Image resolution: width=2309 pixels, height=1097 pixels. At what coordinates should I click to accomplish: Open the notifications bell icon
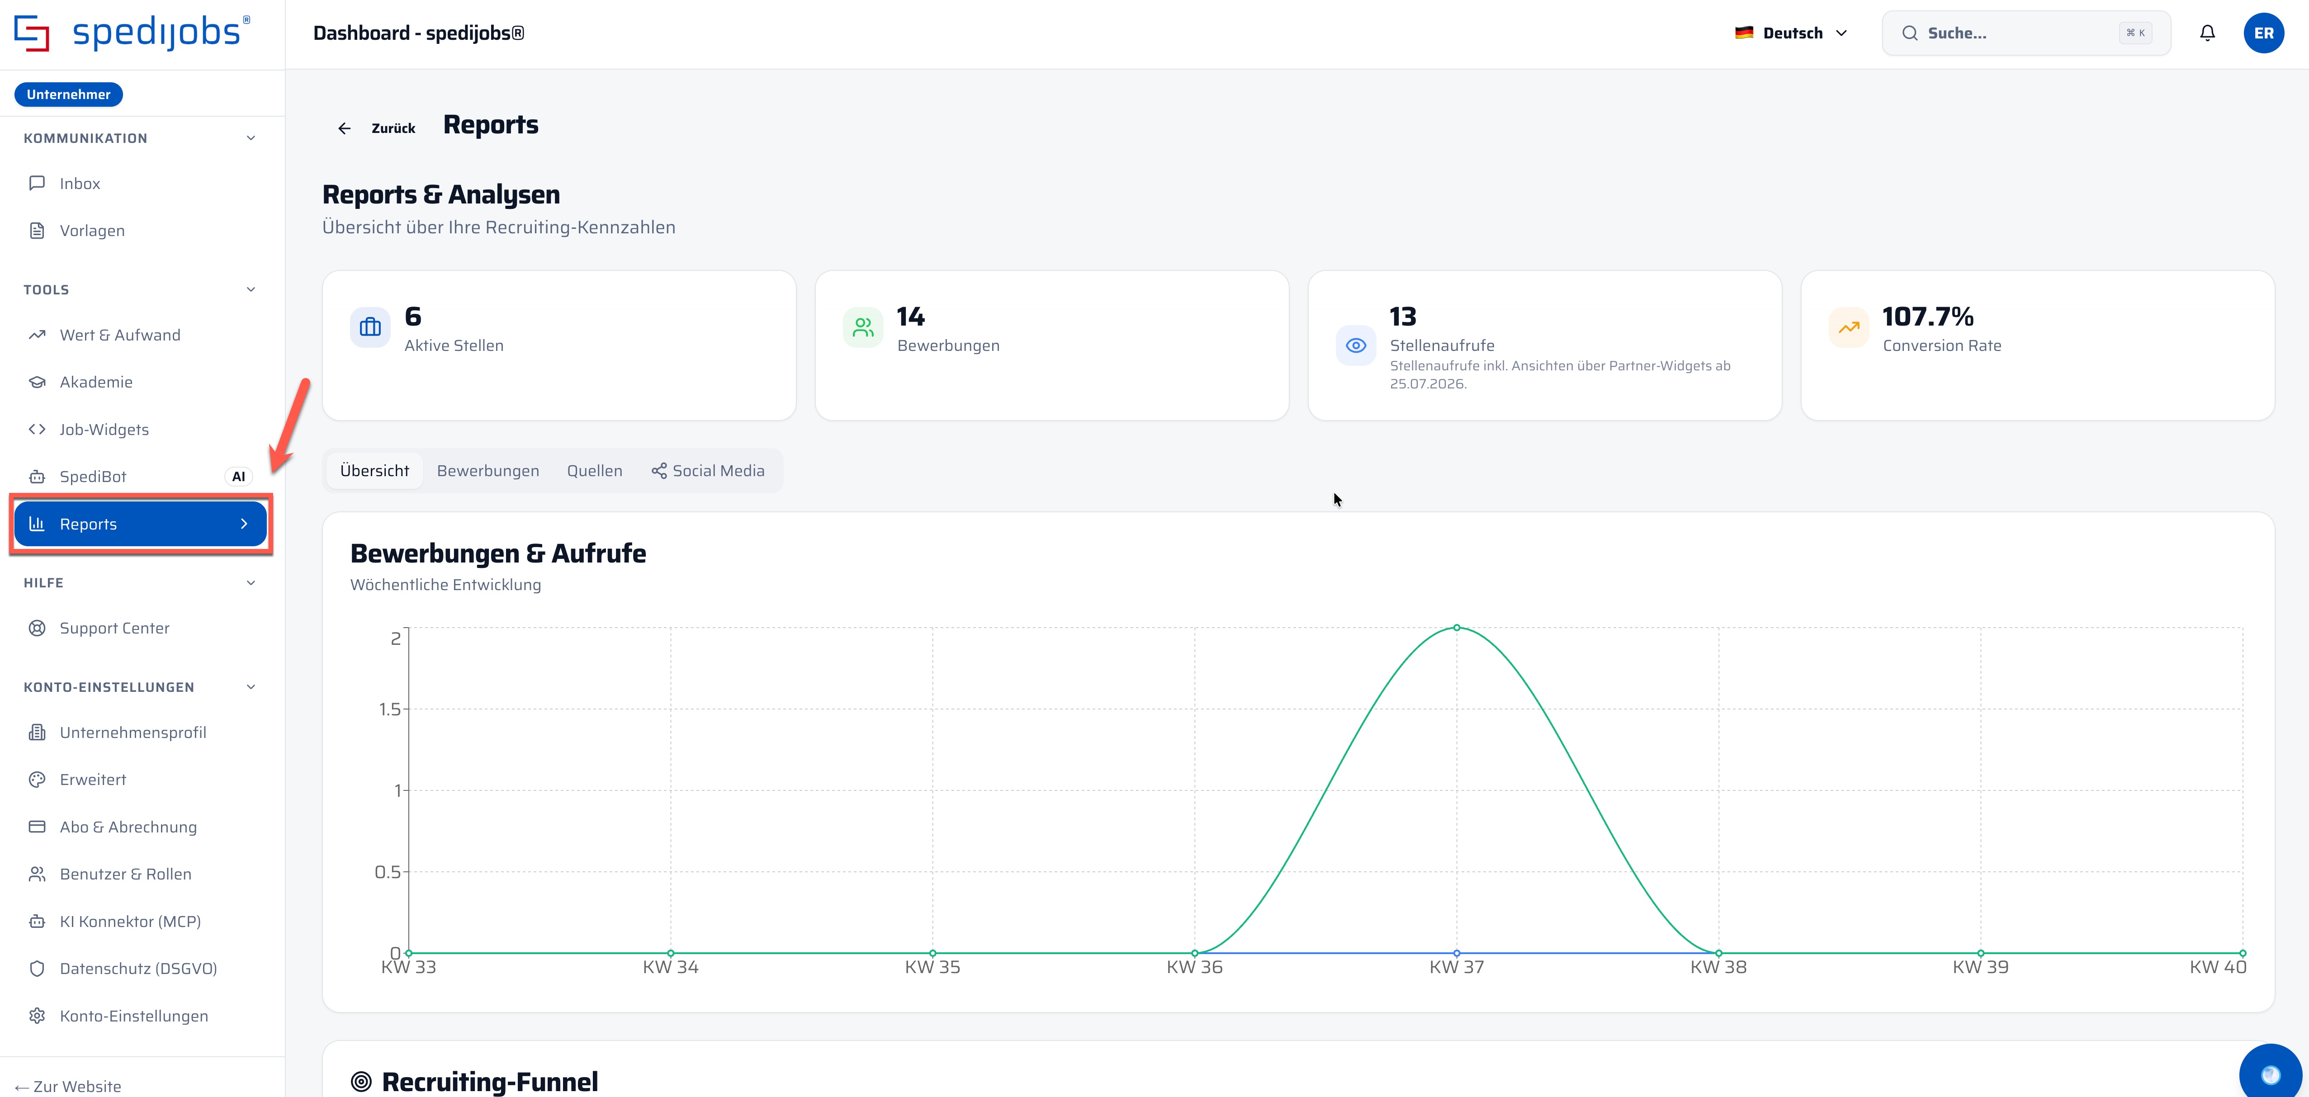tap(2207, 33)
